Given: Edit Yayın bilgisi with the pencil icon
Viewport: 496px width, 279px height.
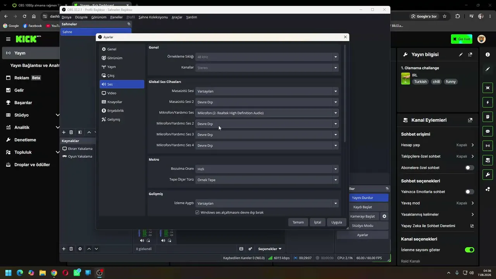Looking at the screenshot, I should (461, 55).
